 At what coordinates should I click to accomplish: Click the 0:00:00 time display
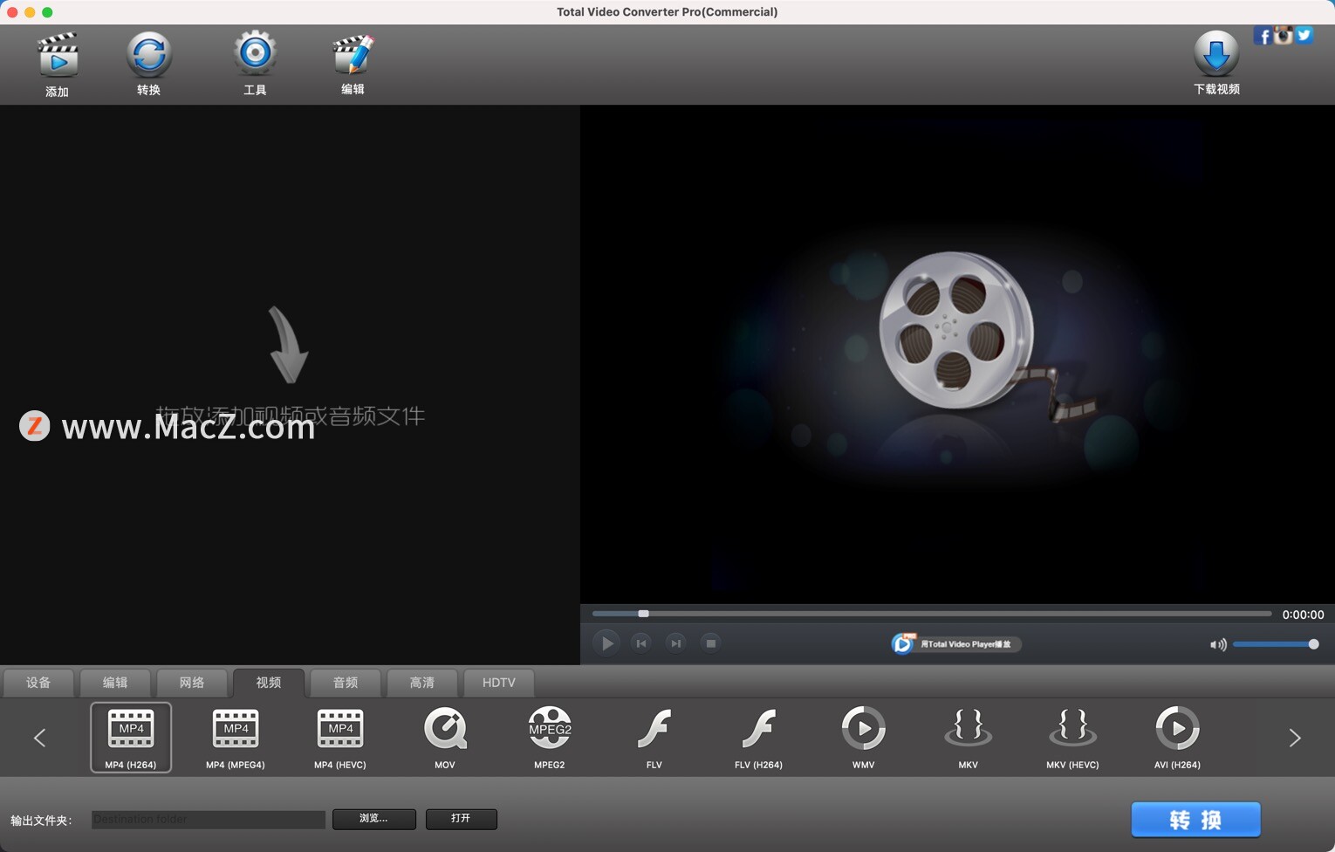tap(1303, 615)
